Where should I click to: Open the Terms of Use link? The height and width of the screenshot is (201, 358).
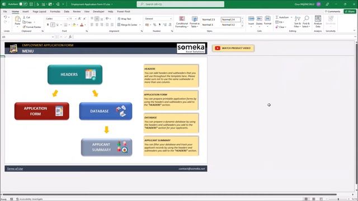click(15, 169)
